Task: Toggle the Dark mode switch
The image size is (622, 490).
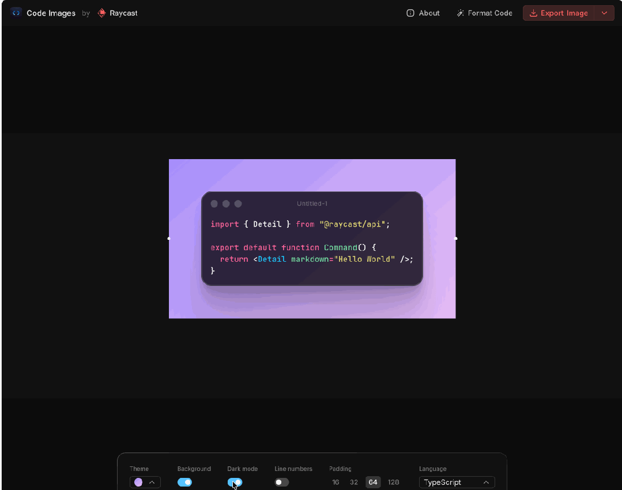Action: click(235, 482)
